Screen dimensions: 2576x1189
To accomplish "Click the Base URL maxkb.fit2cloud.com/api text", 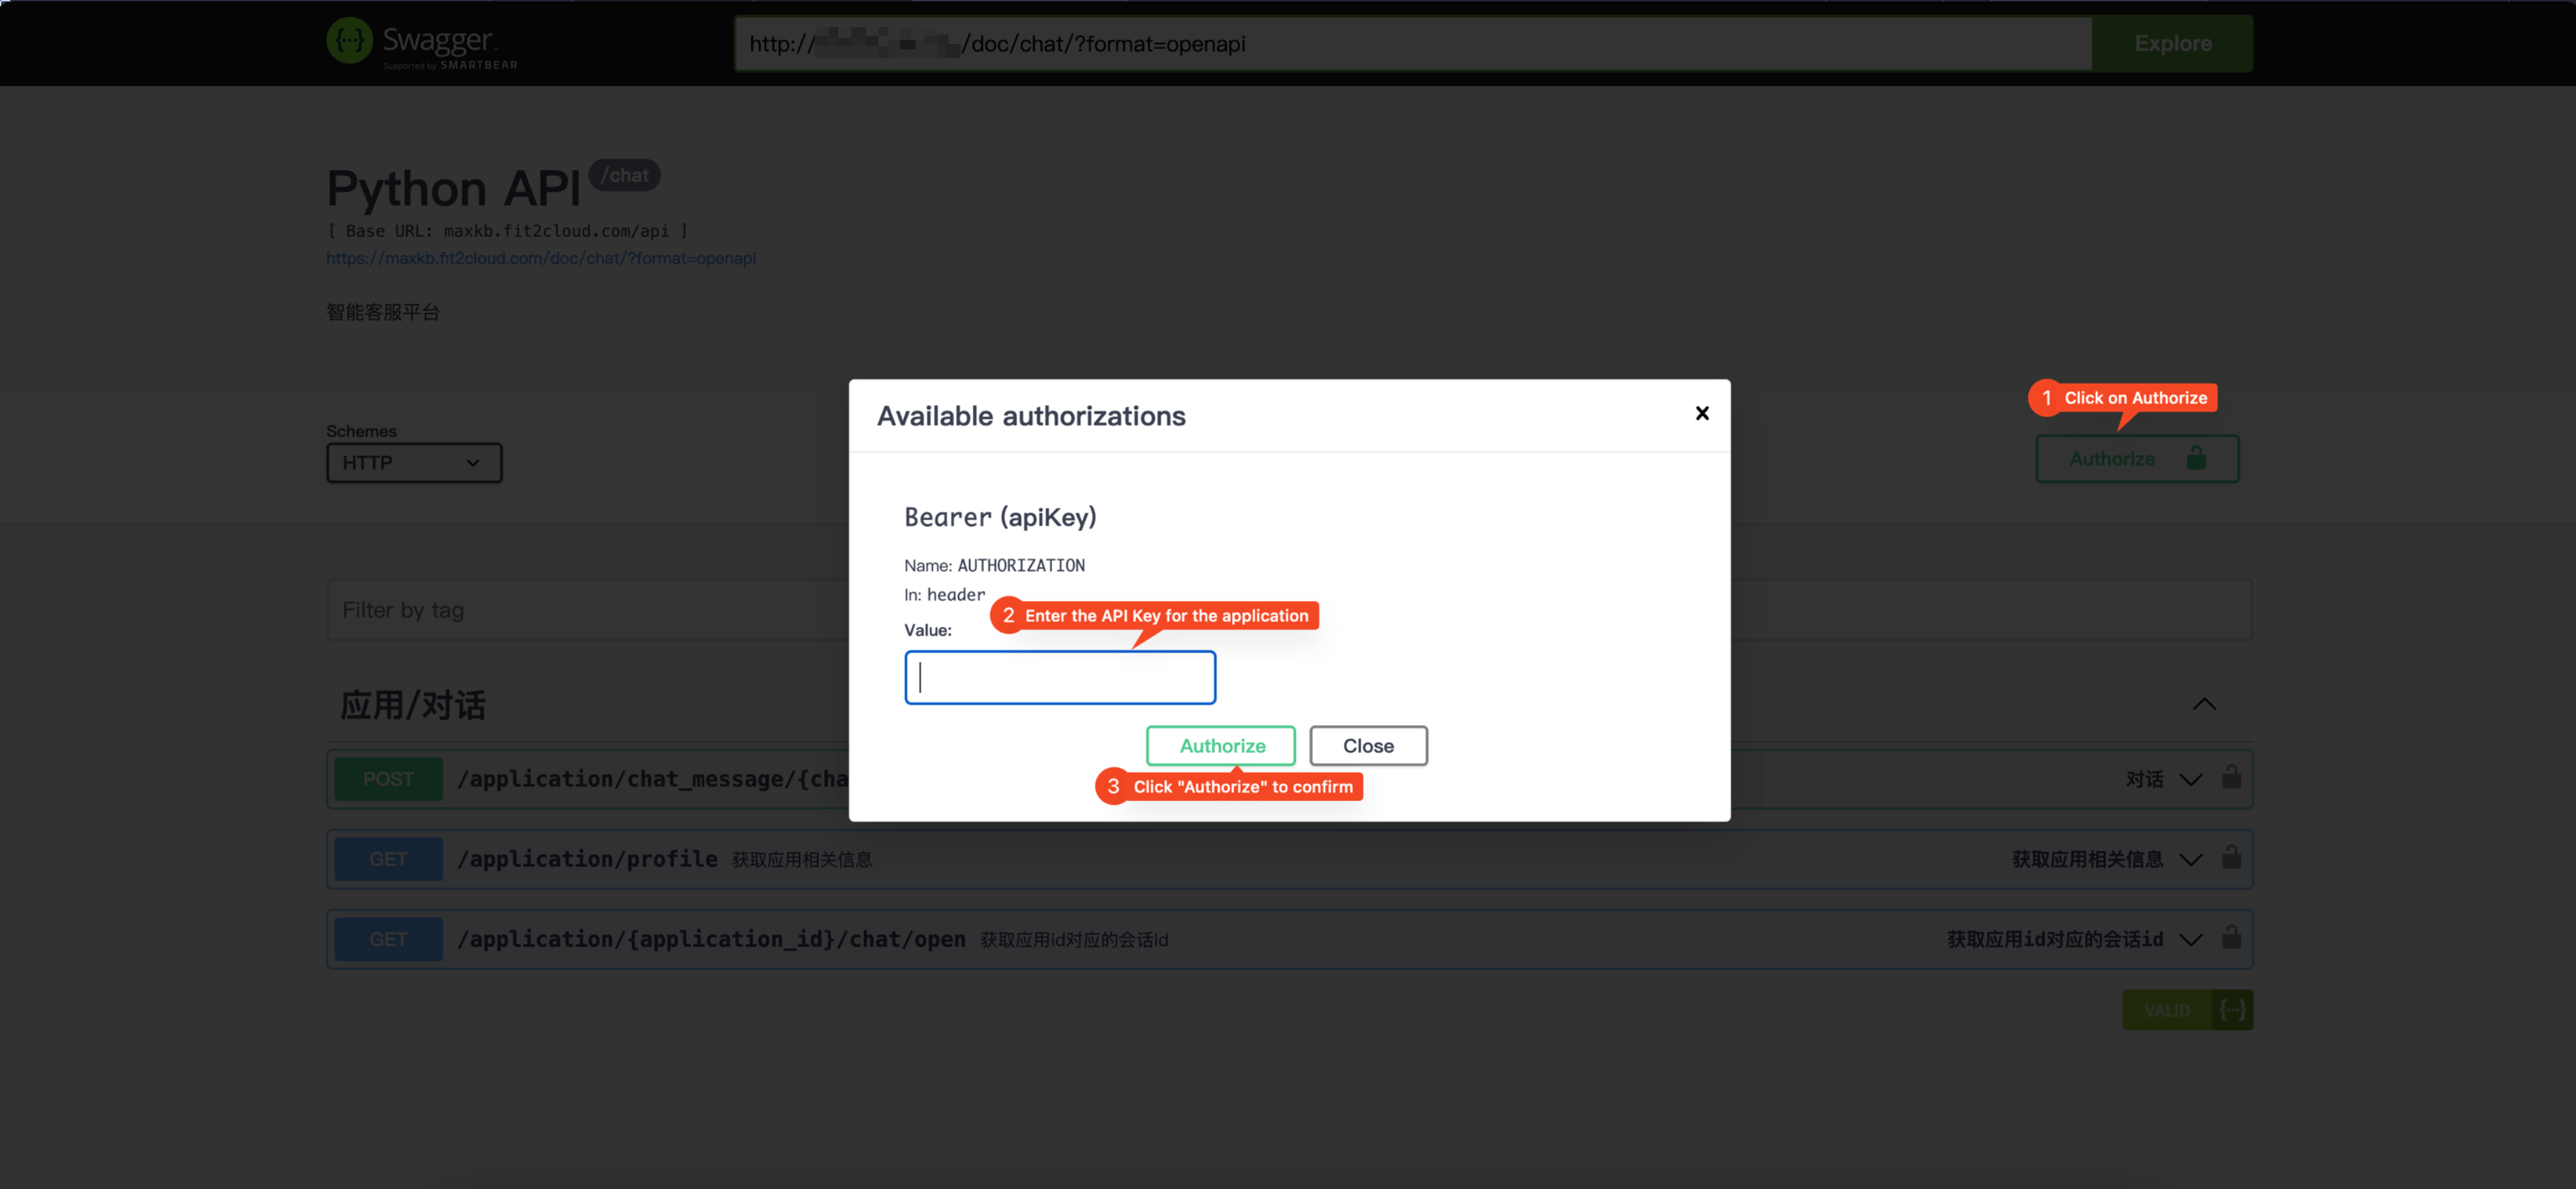I will pos(507,231).
